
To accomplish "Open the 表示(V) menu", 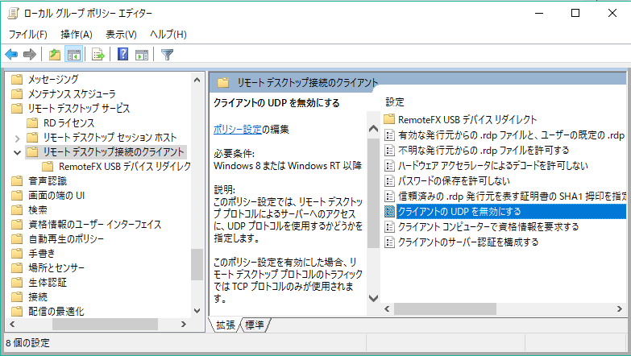I will pyautogui.click(x=121, y=35).
